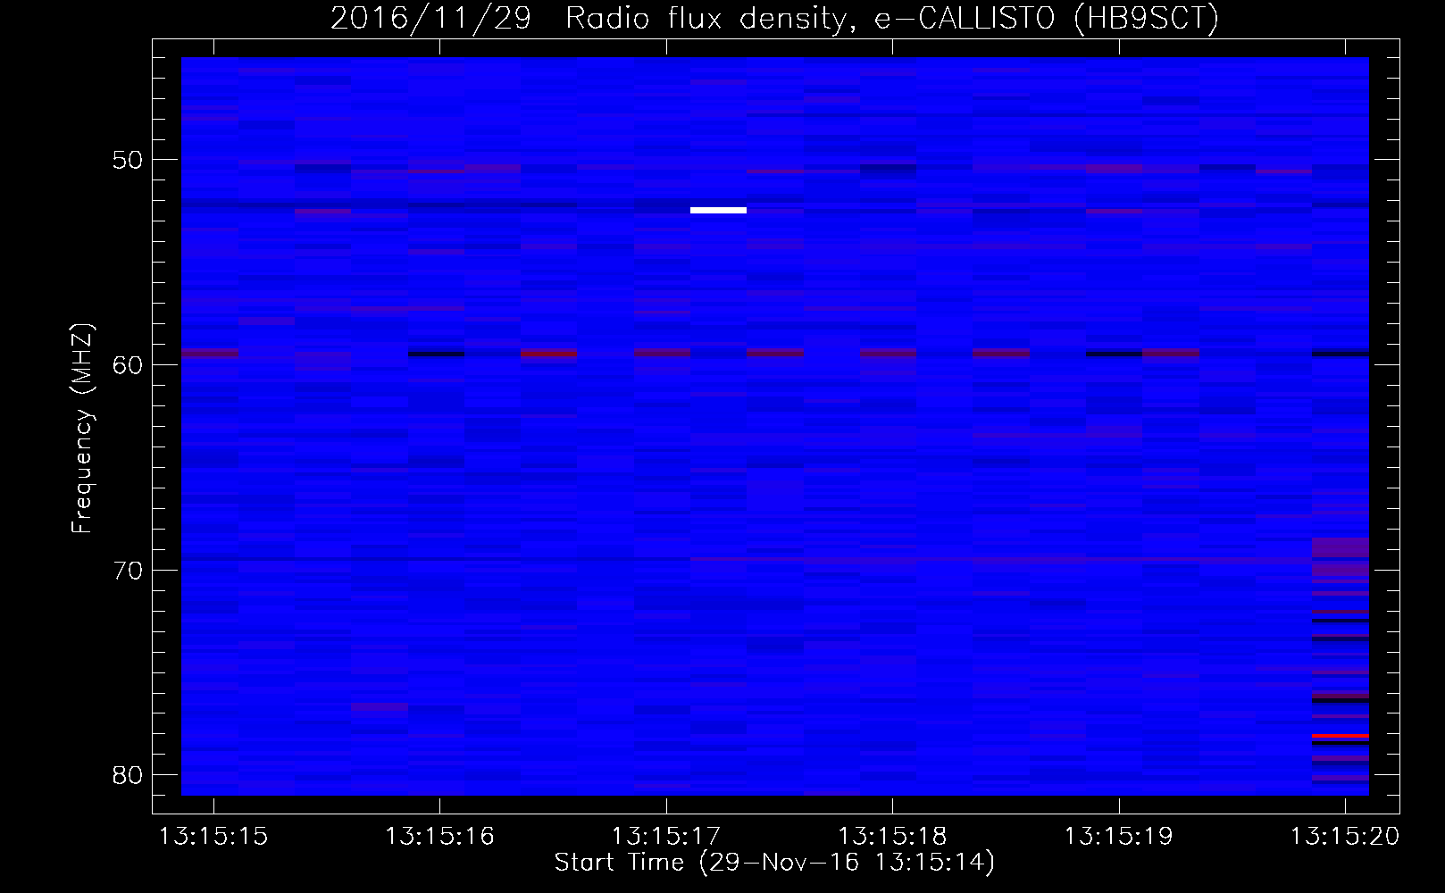Click the "Frequency (MHZ)" axis label
This screenshot has width=1445, height=893.
82,430
